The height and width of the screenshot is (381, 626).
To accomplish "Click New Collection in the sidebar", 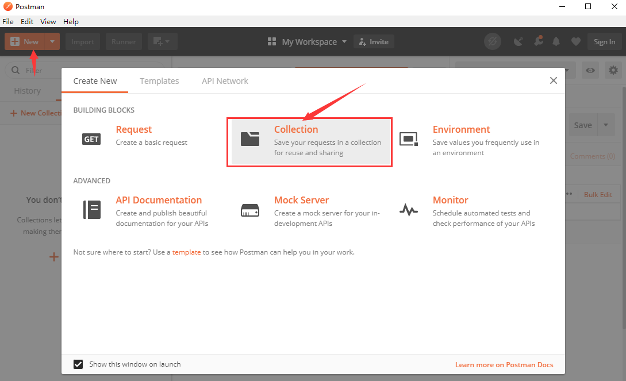I will [x=36, y=113].
